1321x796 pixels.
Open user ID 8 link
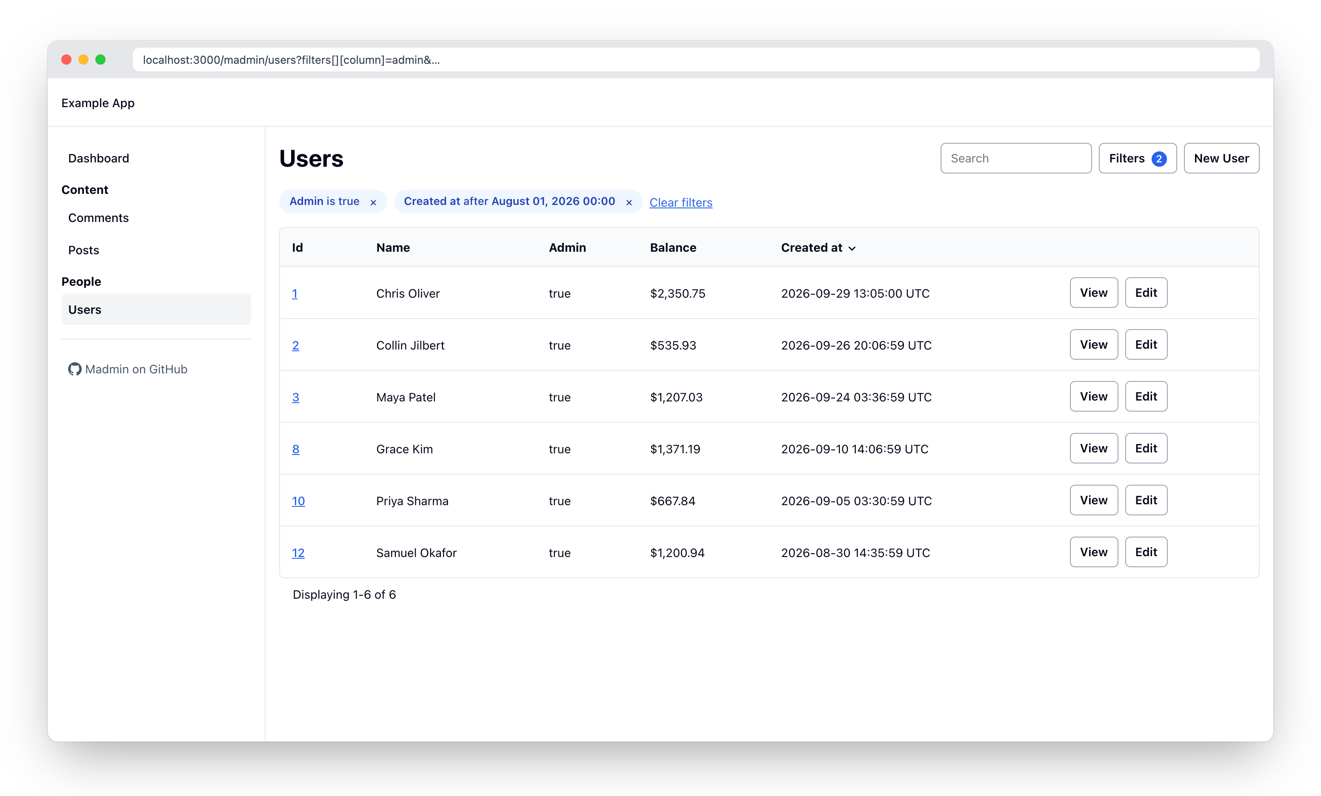(295, 449)
